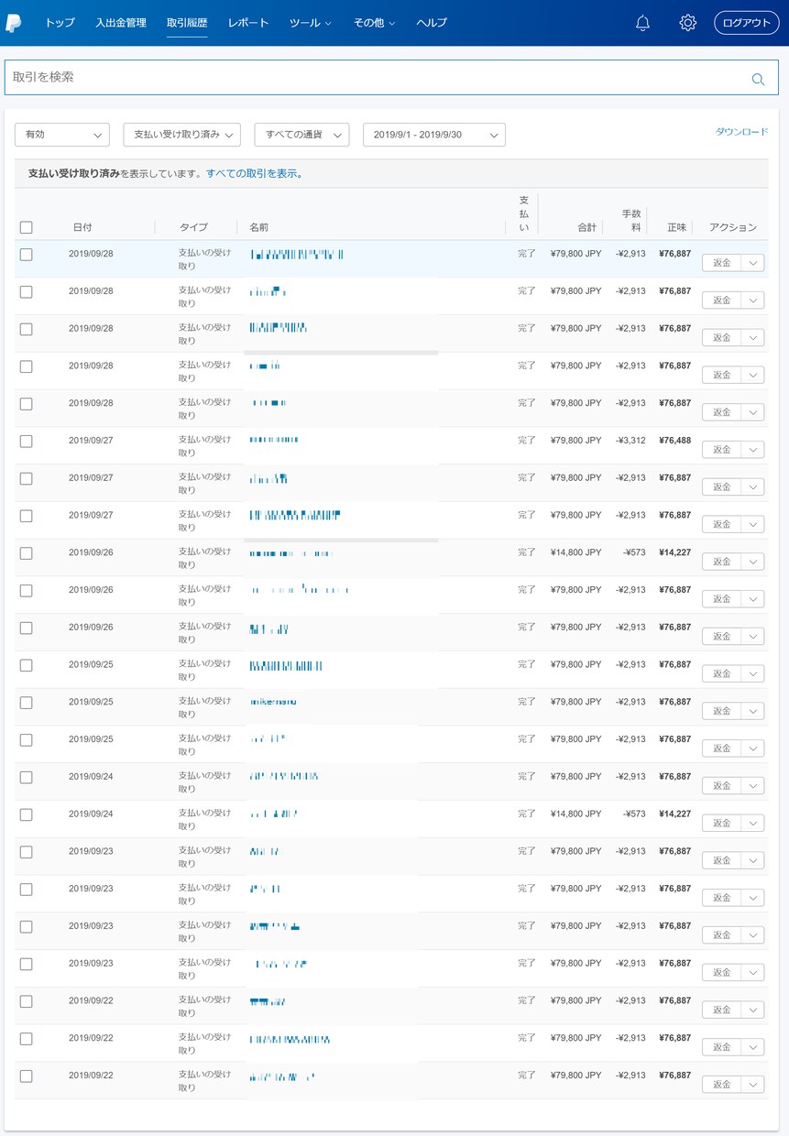789x1136 pixels.
Task: Expand action arrow for 2019/09/24 ¥79,800 row
Action: click(x=752, y=786)
